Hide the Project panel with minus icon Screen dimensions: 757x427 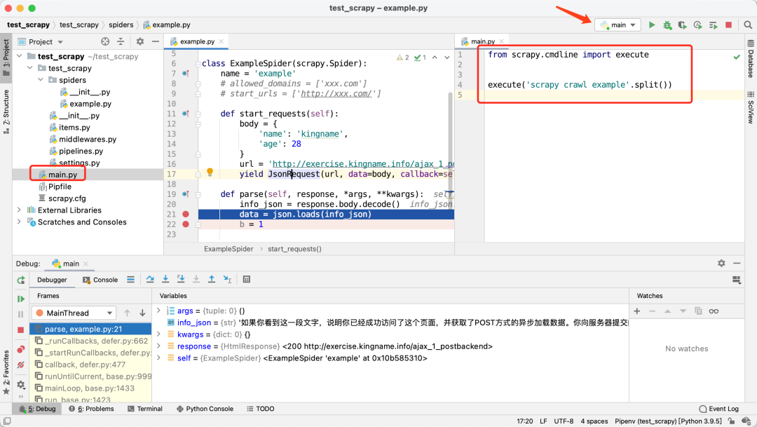(x=156, y=41)
